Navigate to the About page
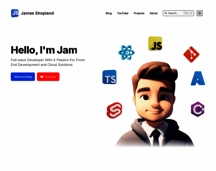Screen dimensions: 216x171 coord(153,13)
